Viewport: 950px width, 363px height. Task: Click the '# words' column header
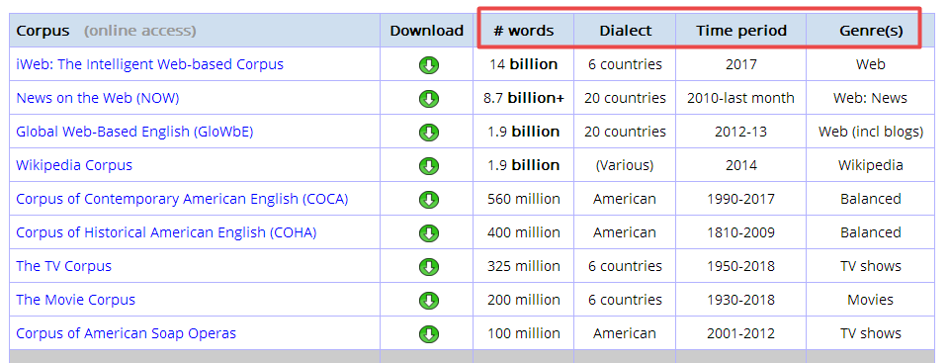point(524,31)
